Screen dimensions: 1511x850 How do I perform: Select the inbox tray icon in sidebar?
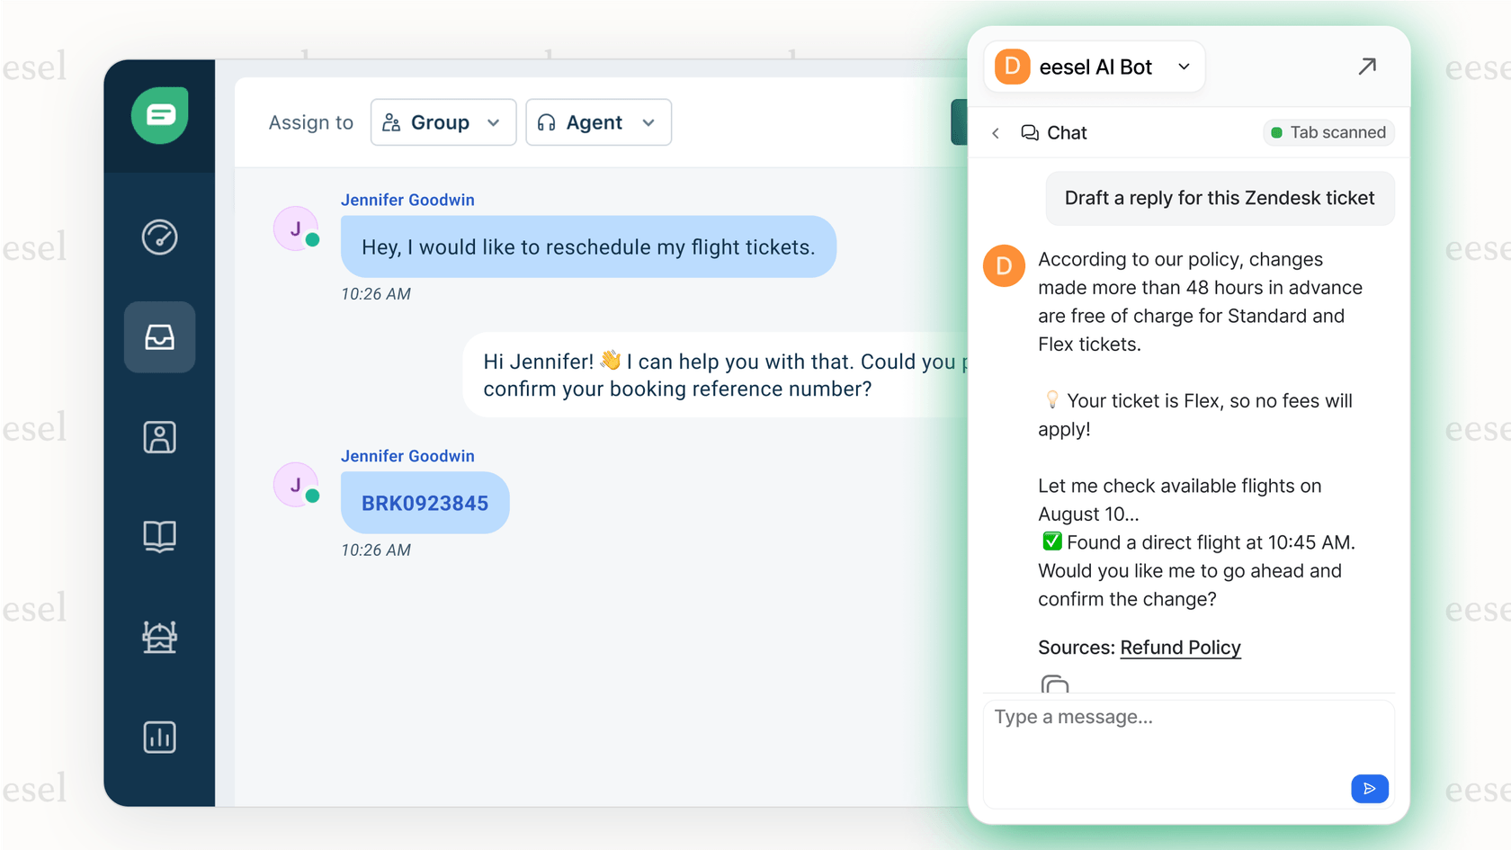click(160, 337)
